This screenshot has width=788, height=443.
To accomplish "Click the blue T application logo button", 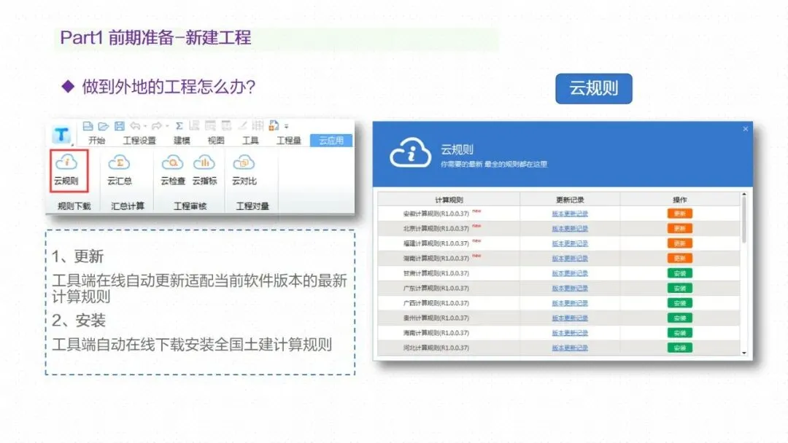I will [62, 135].
